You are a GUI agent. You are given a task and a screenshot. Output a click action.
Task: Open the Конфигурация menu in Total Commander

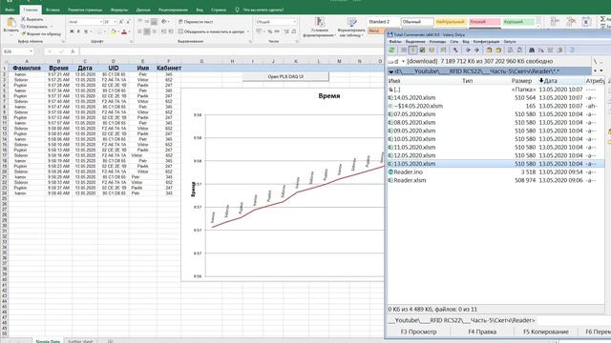coord(486,41)
